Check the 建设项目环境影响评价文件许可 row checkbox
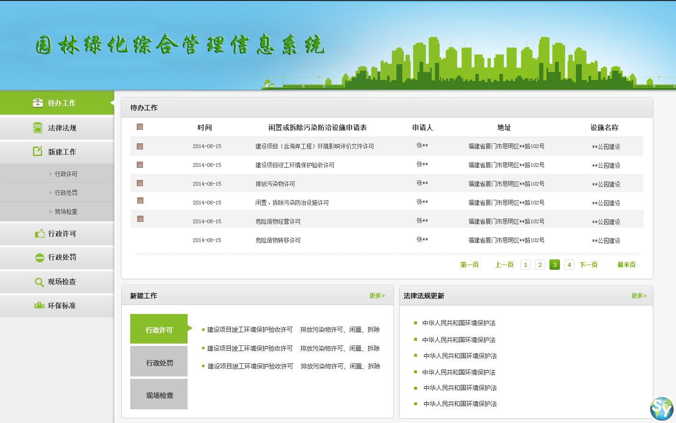676x423 pixels. point(139,146)
